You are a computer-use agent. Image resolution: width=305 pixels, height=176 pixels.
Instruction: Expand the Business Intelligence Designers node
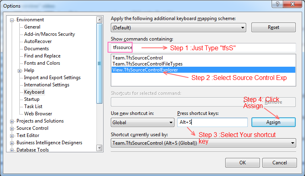coord(12,143)
